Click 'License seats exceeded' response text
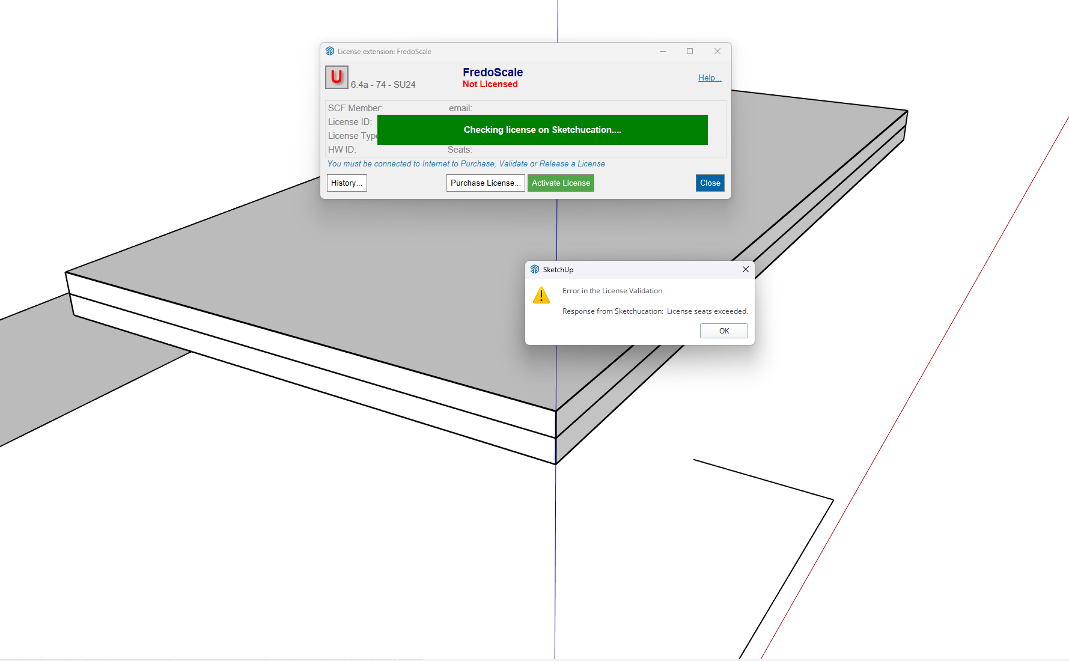Image resolution: width=1069 pixels, height=661 pixels. 707,311
